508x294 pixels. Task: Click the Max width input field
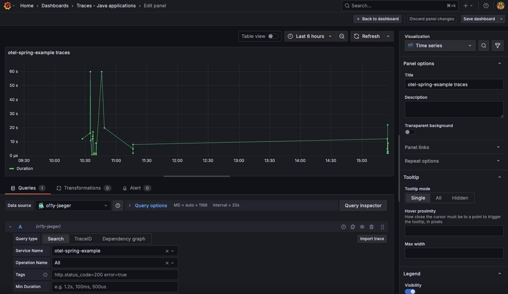click(x=454, y=253)
